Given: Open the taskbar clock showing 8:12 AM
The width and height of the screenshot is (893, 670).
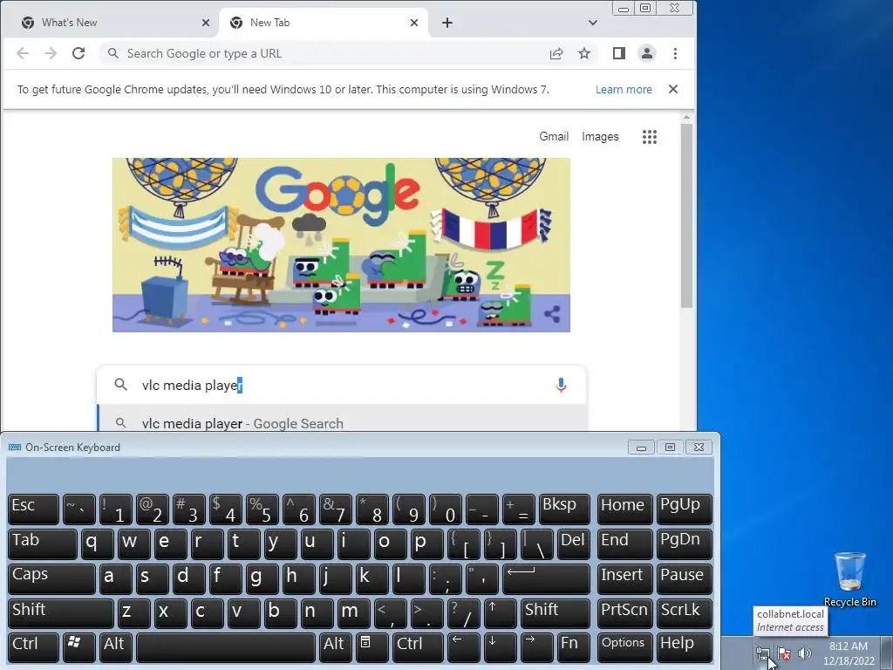Looking at the screenshot, I should tap(849, 653).
